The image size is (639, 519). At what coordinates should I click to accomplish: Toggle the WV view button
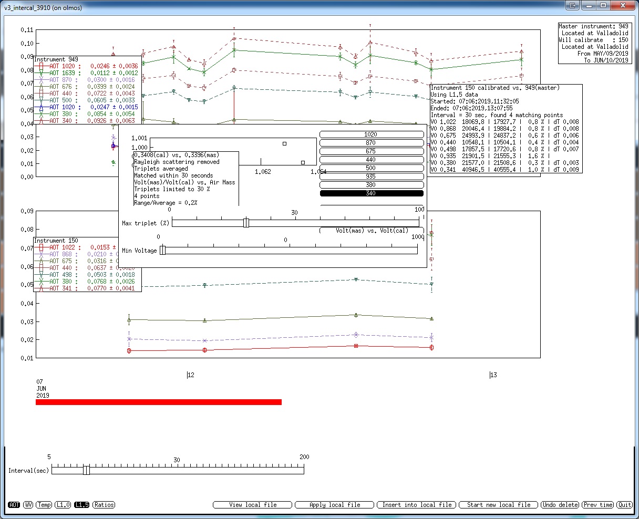[x=28, y=505]
